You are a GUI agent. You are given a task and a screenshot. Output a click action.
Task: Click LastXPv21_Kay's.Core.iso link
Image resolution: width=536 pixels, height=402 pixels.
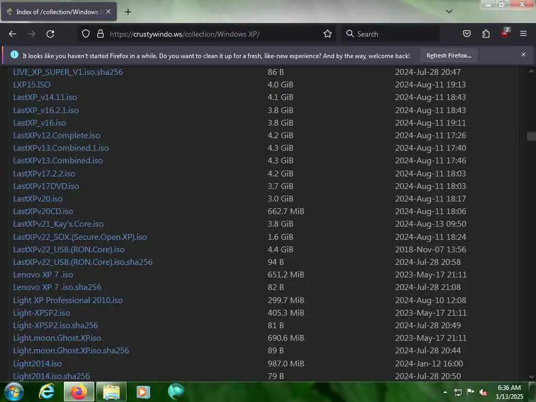pyautogui.click(x=58, y=224)
